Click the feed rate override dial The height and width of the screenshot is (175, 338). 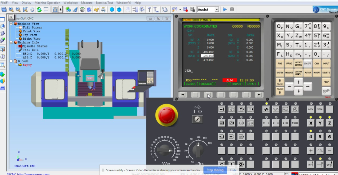164,150
